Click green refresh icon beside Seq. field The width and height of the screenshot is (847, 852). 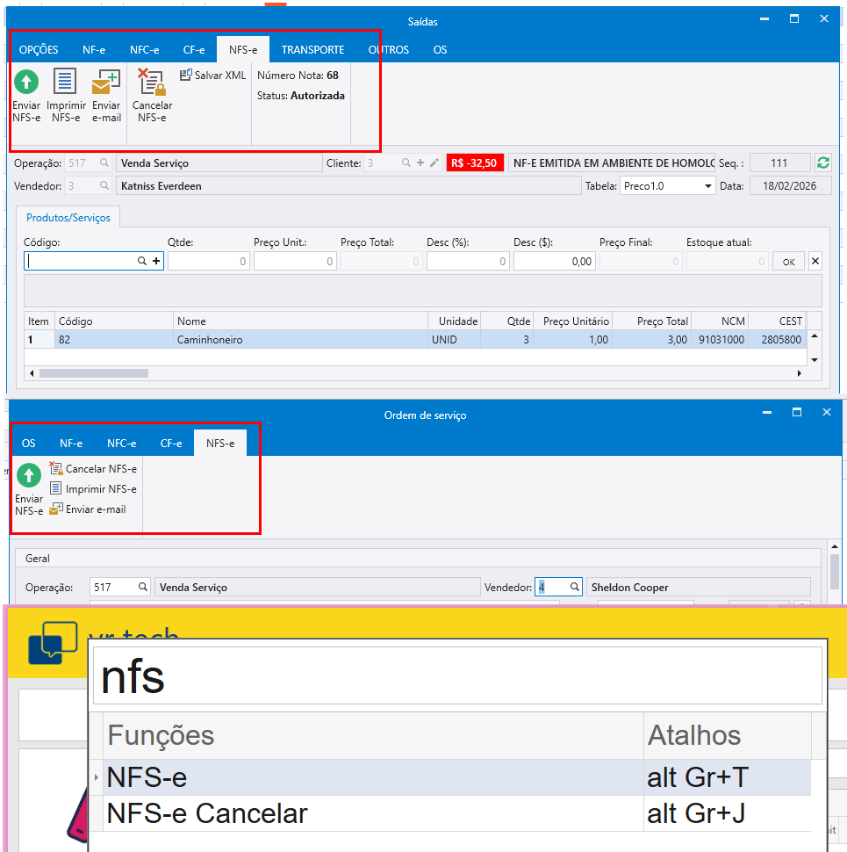click(822, 162)
